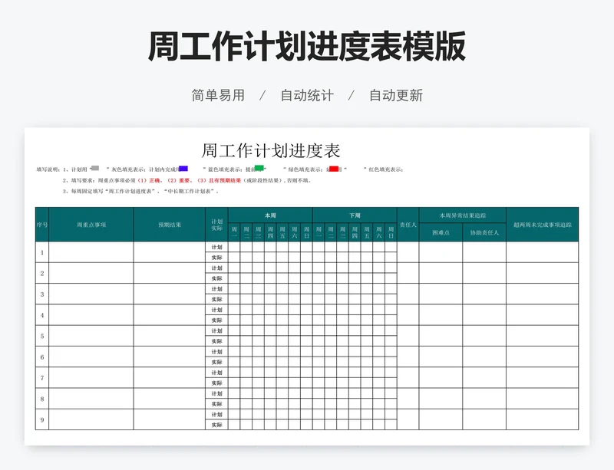The height and width of the screenshot is (470, 614).
Task: Select the 计划 cell in row 1
Action: pos(217,247)
